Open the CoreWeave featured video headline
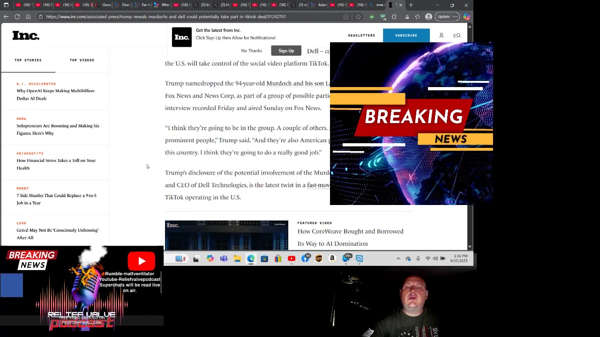The image size is (600, 337). (x=351, y=237)
